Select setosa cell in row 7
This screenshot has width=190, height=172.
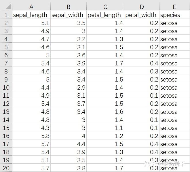(x=174, y=63)
